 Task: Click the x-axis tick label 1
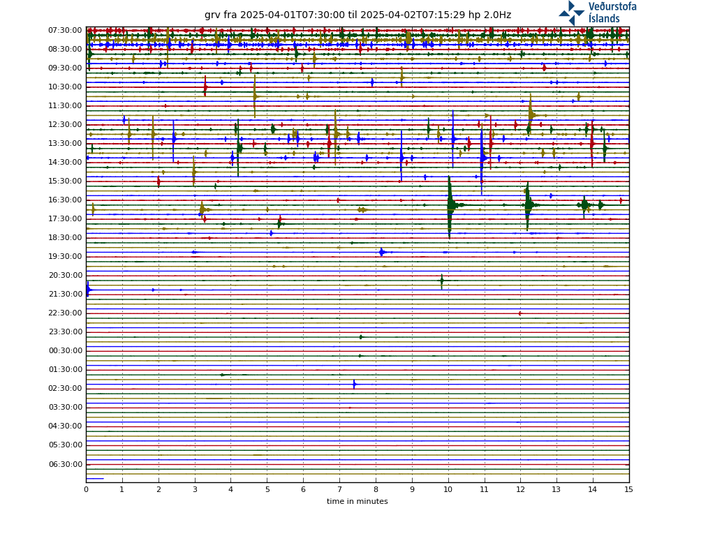click(x=122, y=489)
